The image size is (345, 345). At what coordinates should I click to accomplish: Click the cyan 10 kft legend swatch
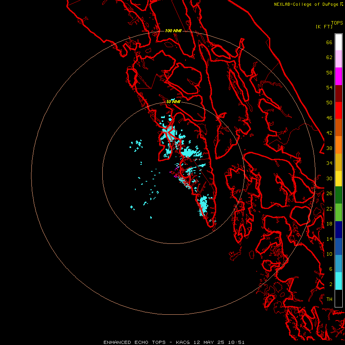tap(338, 281)
